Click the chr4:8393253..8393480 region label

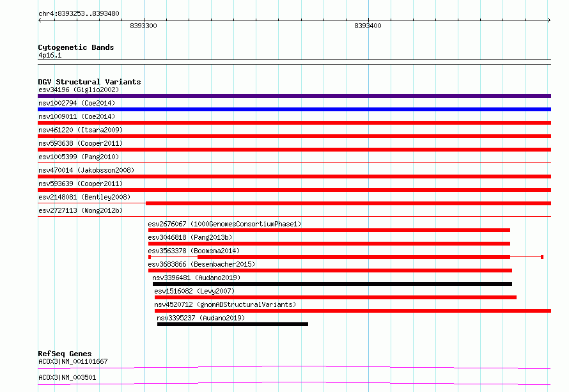click(x=79, y=13)
